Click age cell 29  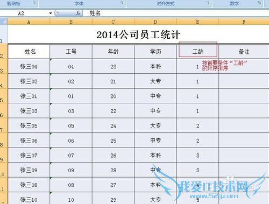(x=113, y=198)
